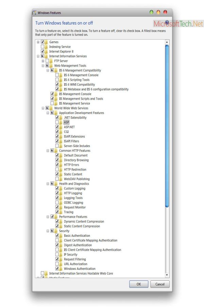Click the scrollbar down arrow

pos(167,275)
